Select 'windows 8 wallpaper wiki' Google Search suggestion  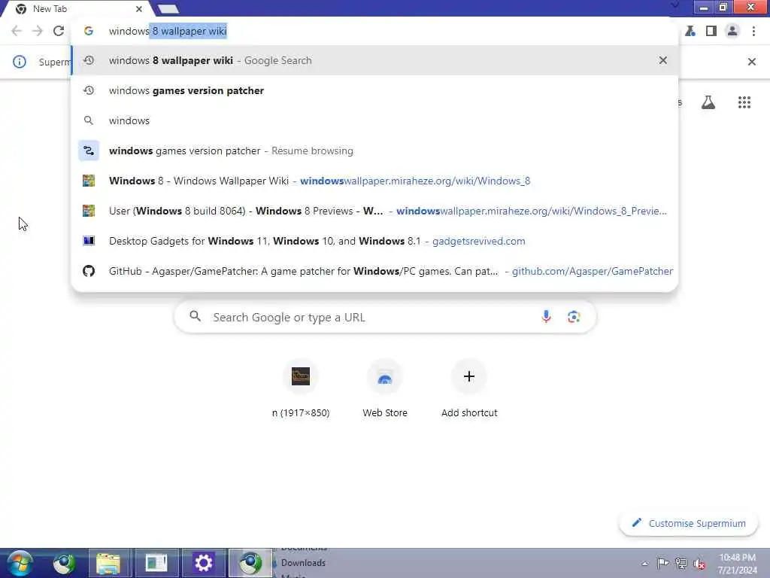tap(374, 60)
